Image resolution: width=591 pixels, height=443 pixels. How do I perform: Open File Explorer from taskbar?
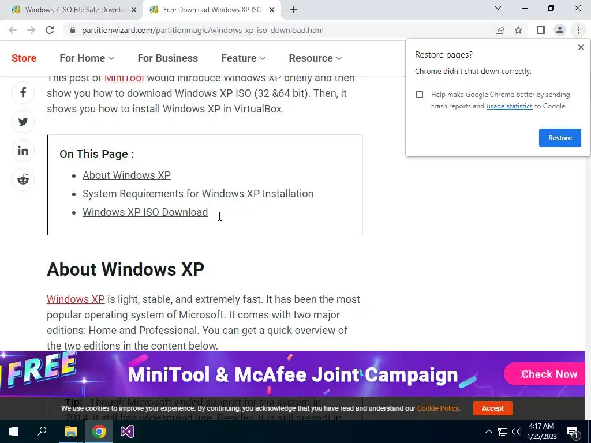(x=70, y=431)
